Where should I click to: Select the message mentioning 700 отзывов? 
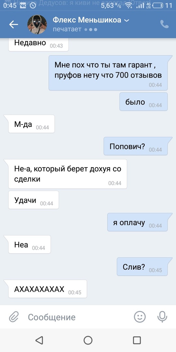pyautogui.click(x=108, y=73)
